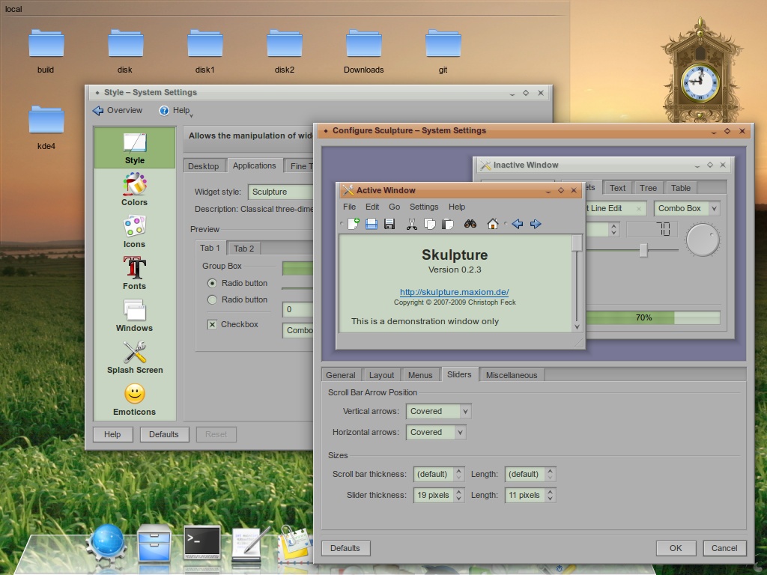This screenshot has width=767, height=575.
Task: Click the blue Forward arrow in Active Window toolbar
Action: coord(536,224)
